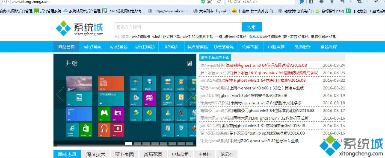Select the 电脑公司 brand tab

tap(180, 154)
